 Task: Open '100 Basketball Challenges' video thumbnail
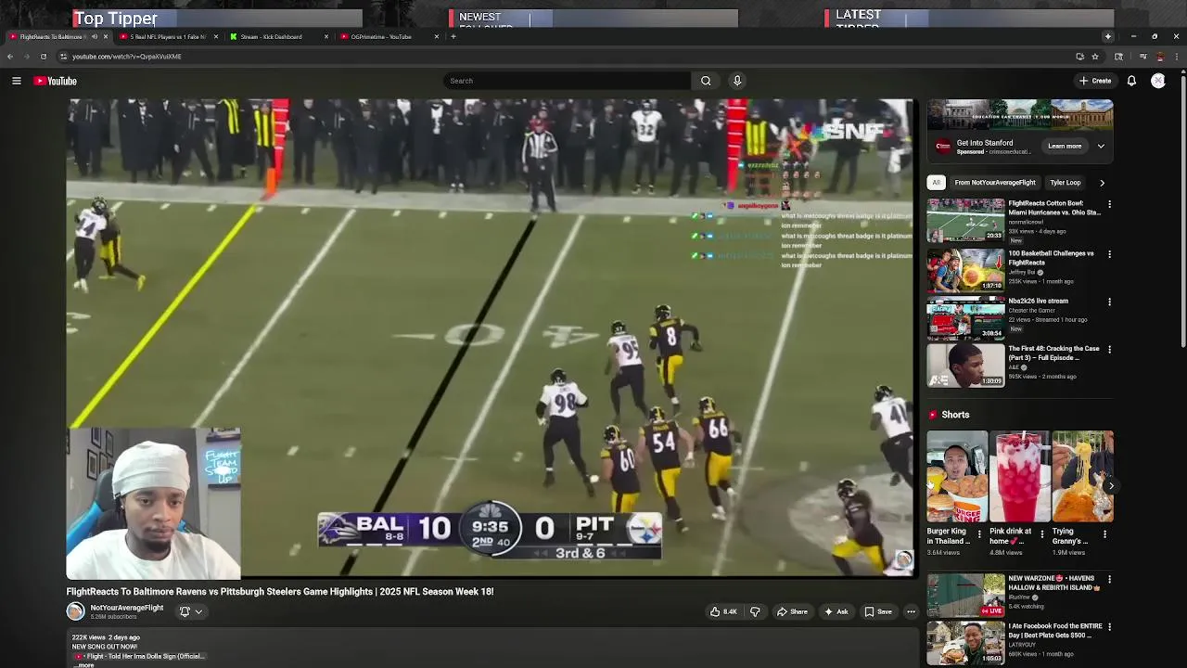click(x=965, y=270)
